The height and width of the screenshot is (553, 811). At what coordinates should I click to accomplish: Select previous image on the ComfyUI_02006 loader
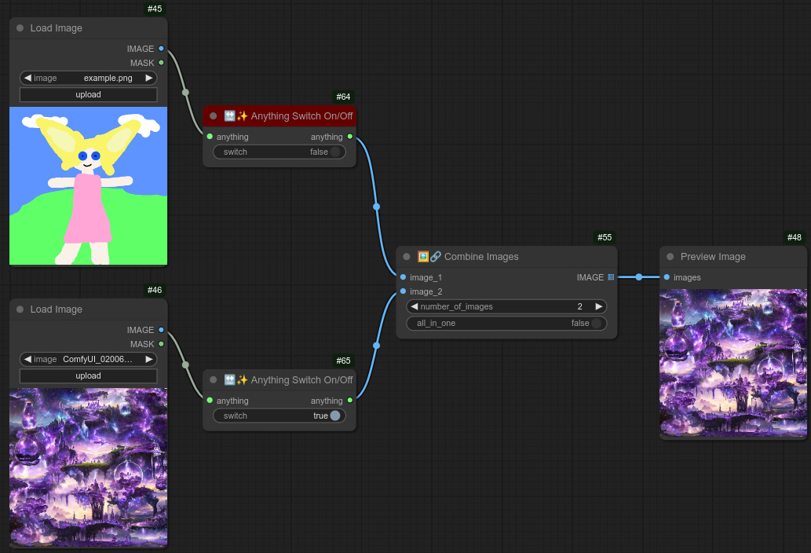point(27,359)
